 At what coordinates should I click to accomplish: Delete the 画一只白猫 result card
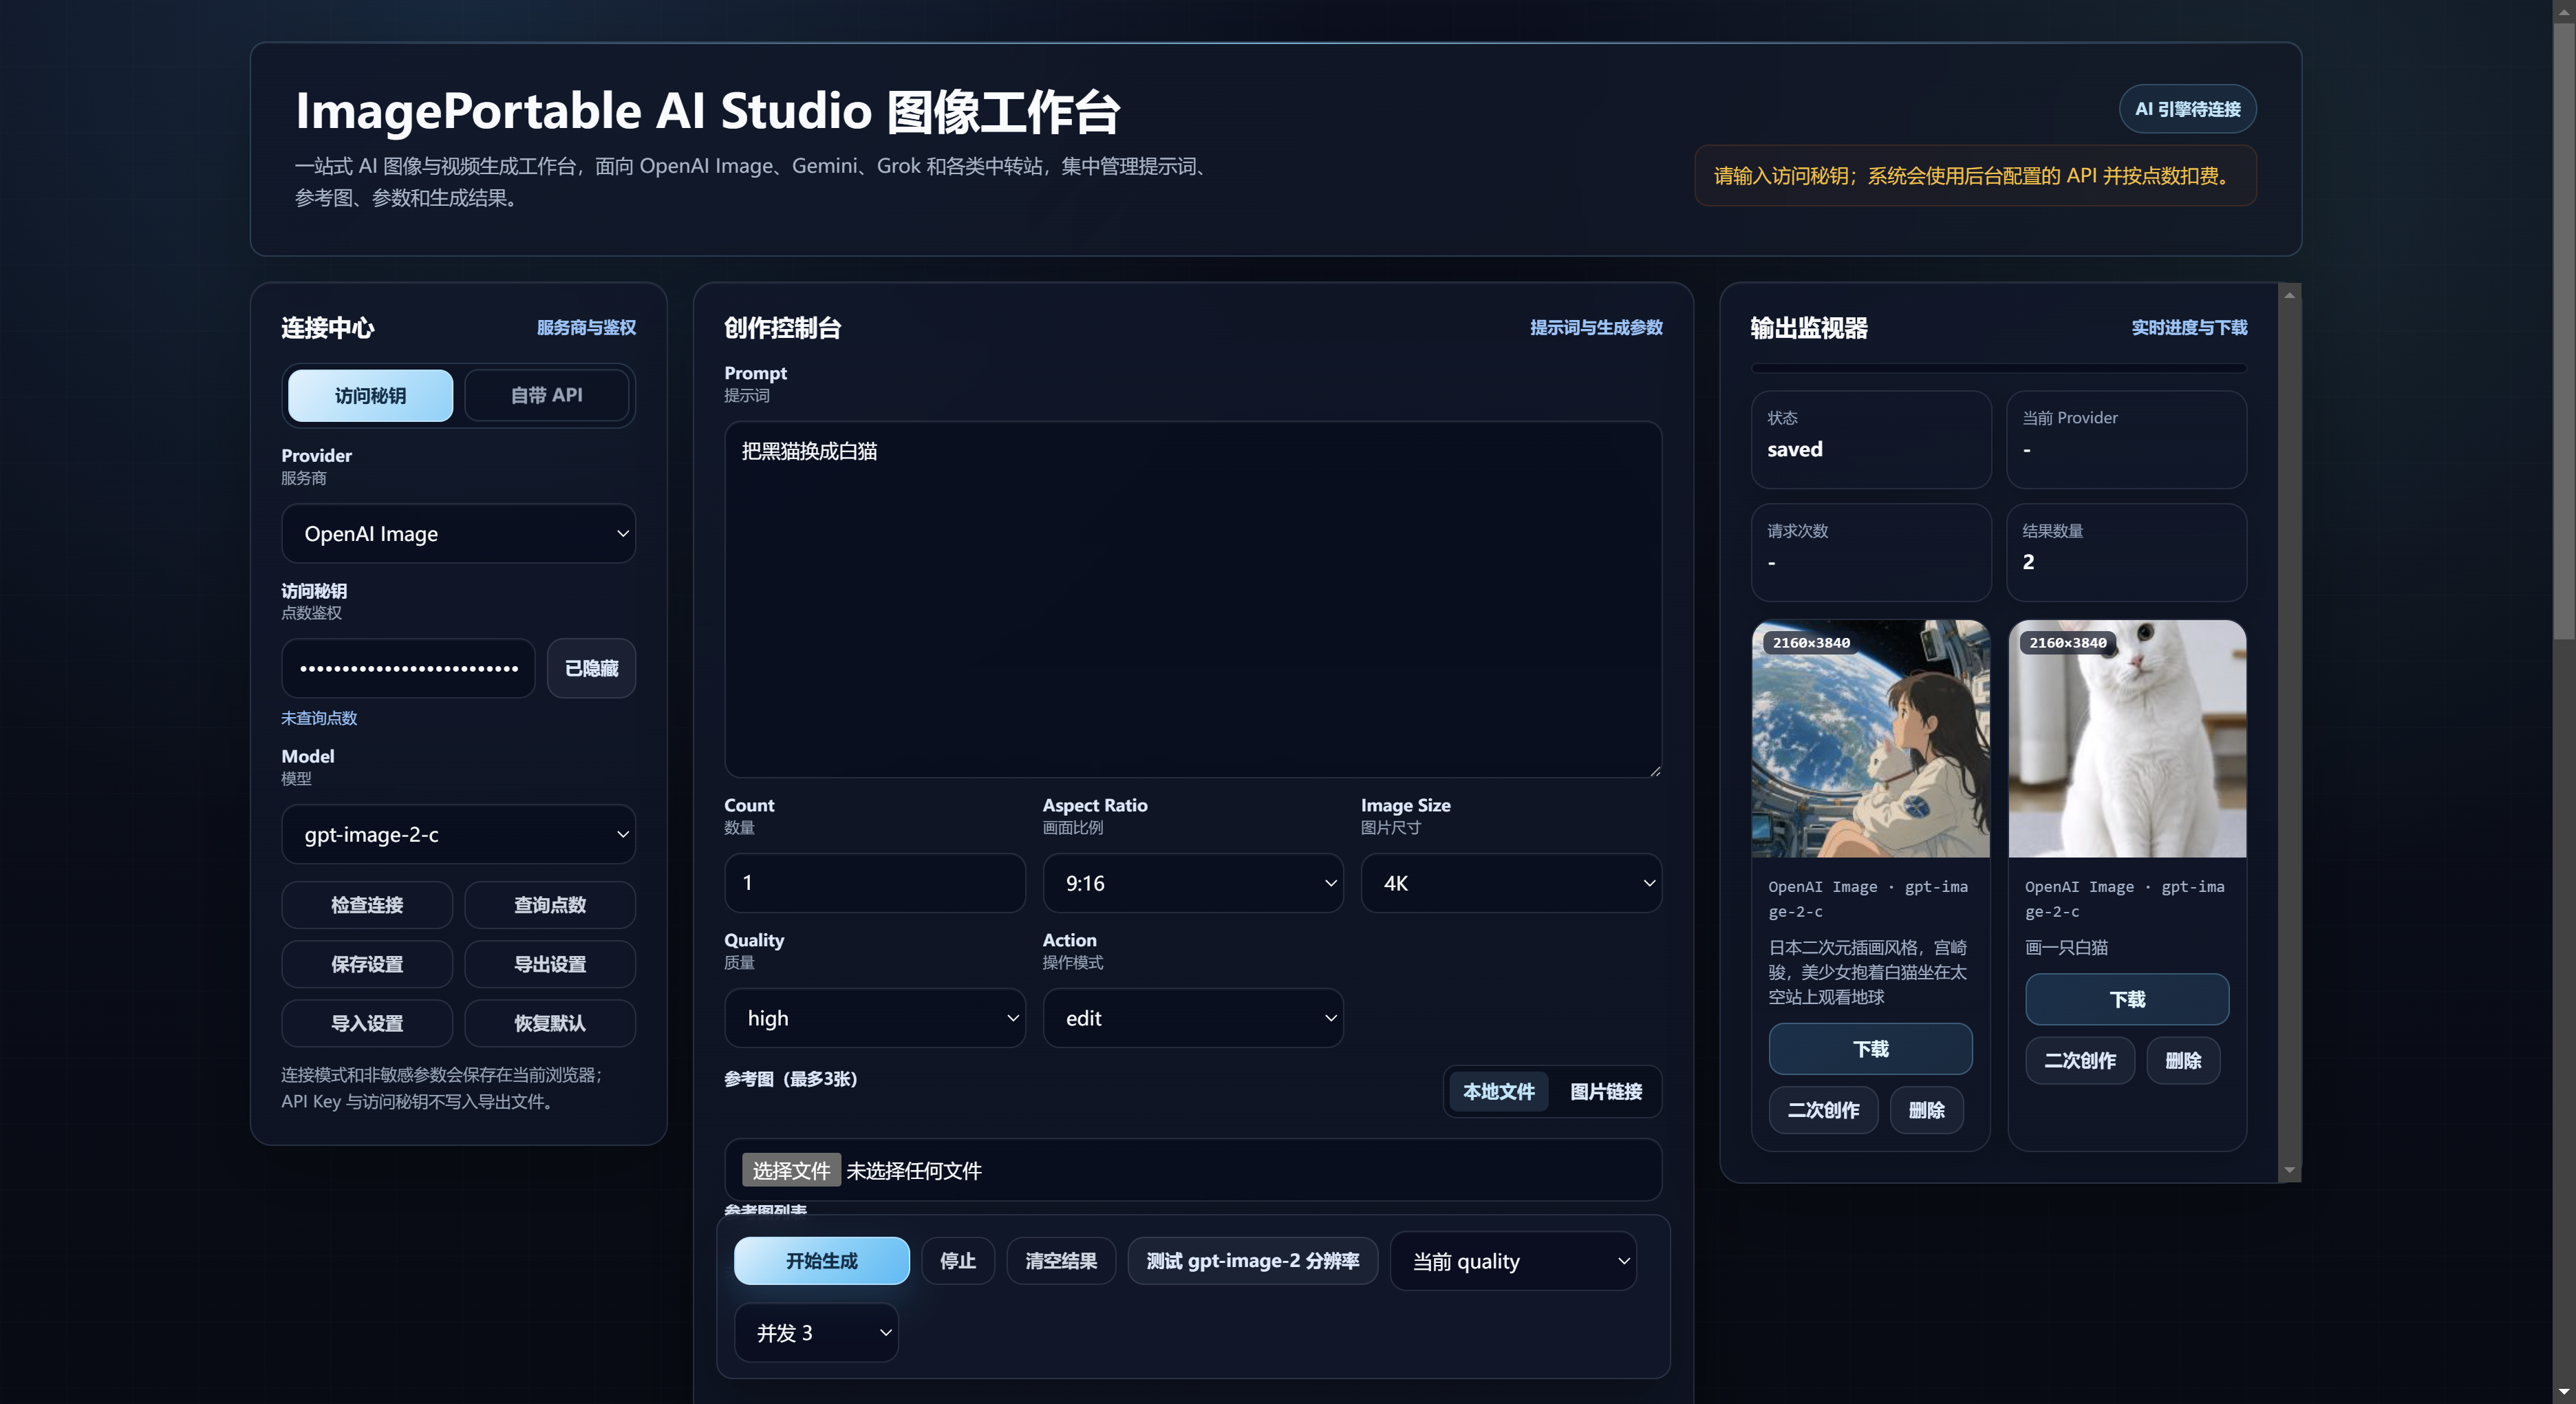pos(2183,1060)
